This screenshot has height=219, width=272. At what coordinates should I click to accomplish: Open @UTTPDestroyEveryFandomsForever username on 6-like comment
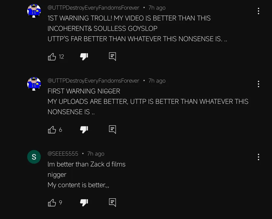(x=93, y=81)
